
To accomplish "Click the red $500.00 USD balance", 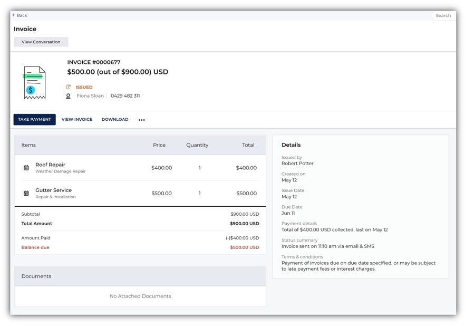I will pyautogui.click(x=245, y=247).
